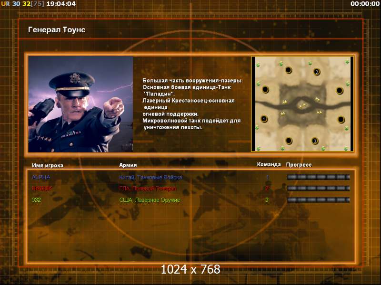The width and height of the screenshot is (381, 285).
Task: Click team number 2 in HABBIK row
Action: pyautogui.click(x=267, y=188)
